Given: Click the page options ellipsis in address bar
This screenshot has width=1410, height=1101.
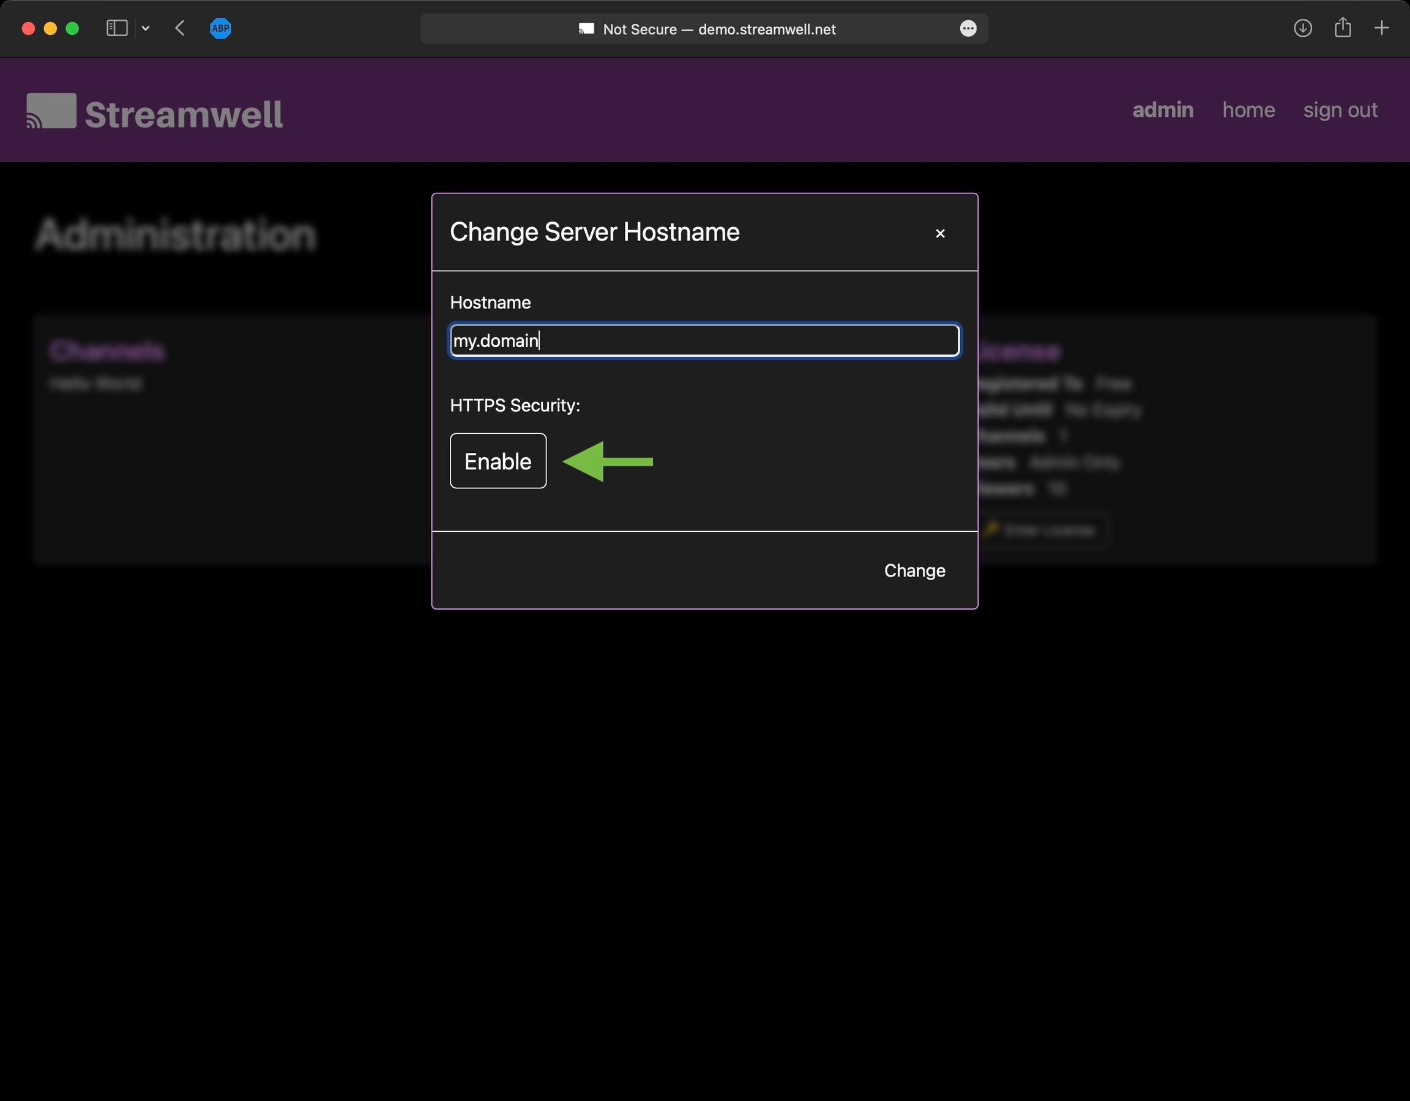Looking at the screenshot, I should click(x=968, y=28).
